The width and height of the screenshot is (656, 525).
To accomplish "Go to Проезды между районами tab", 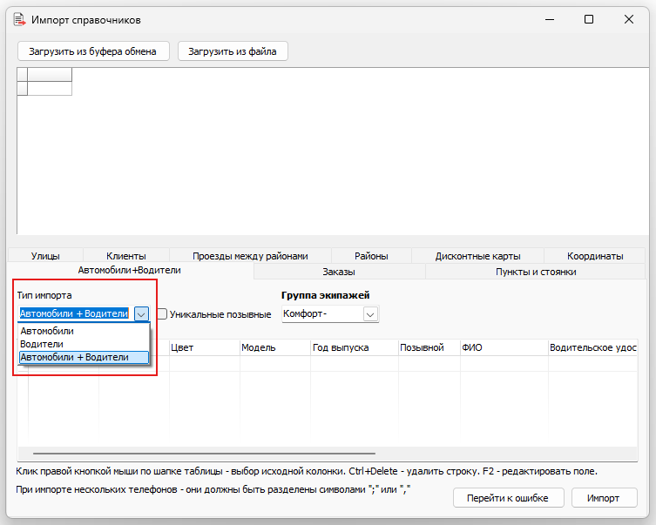I will pos(251,256).
